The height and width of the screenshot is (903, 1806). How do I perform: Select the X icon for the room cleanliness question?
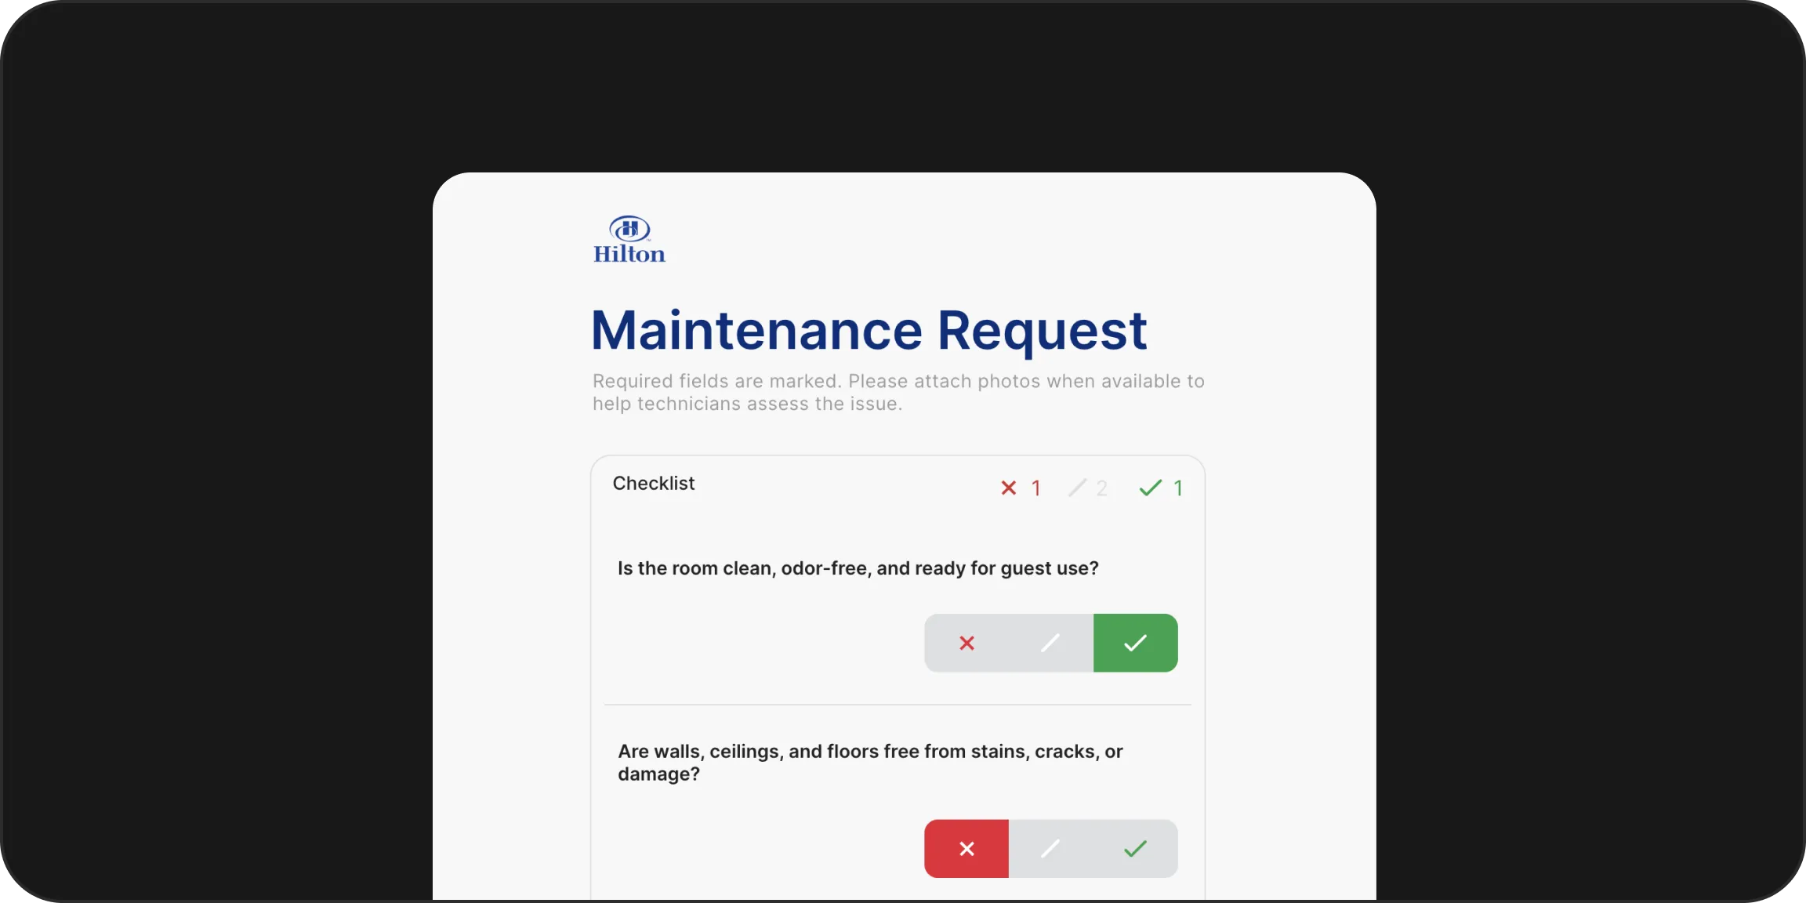966,643
